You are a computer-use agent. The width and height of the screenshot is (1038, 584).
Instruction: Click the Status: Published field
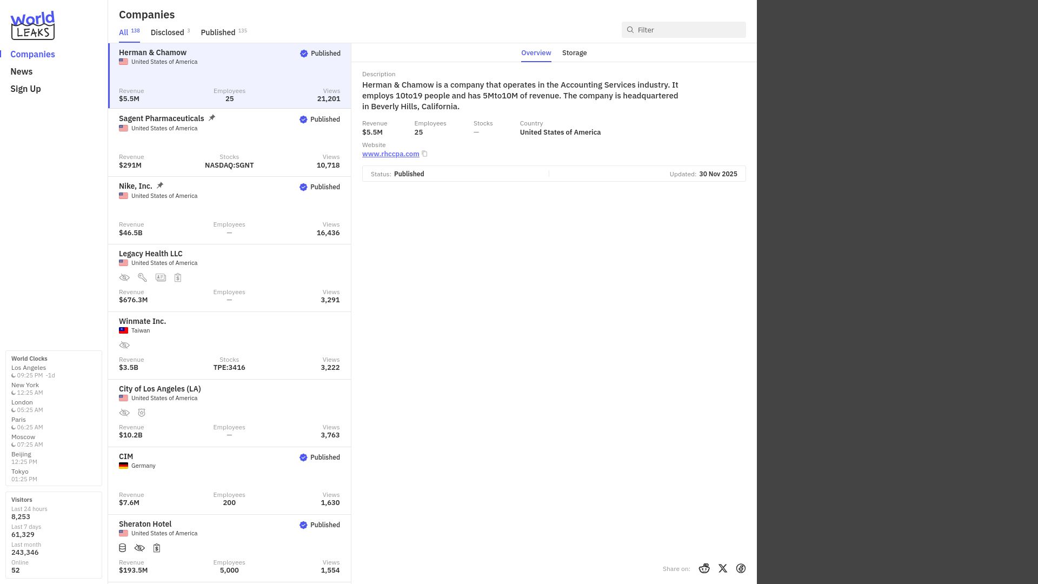tap(397, 174)
